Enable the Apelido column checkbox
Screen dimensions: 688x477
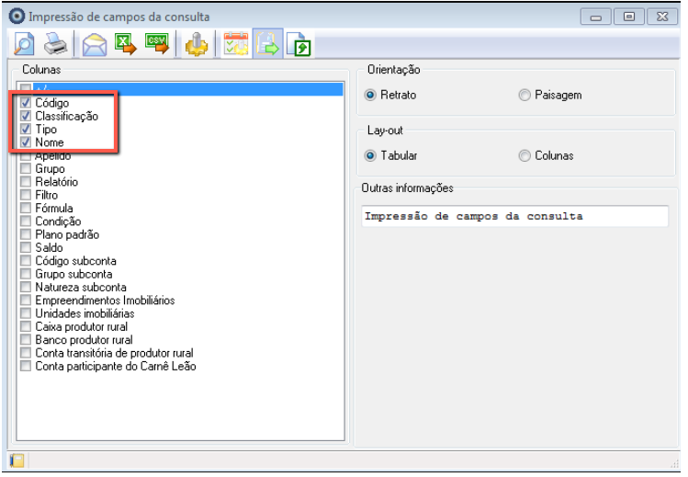tap(25, 156)
